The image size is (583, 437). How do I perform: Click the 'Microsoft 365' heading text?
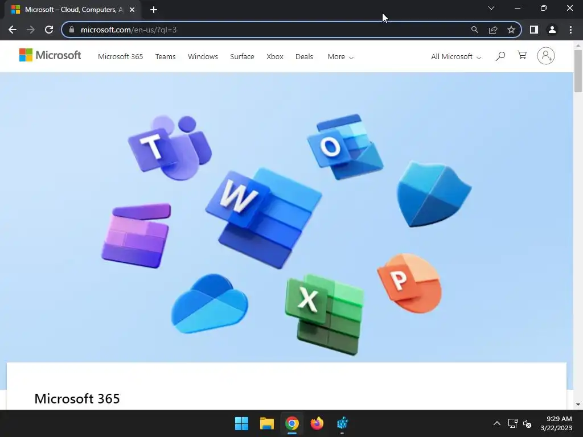tap(77, 399)
